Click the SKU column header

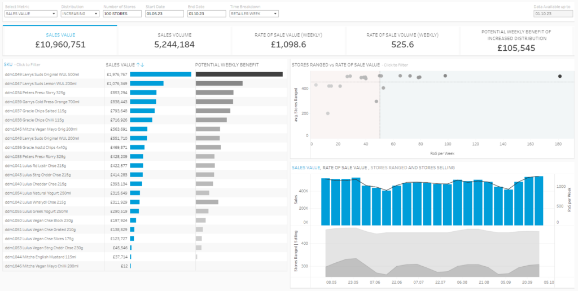pyautogui.click(x=8, y=65)
